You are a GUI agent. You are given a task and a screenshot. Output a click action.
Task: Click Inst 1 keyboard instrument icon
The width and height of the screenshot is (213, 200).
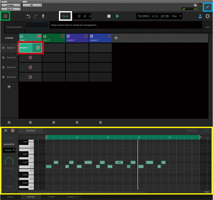[21, 36]
